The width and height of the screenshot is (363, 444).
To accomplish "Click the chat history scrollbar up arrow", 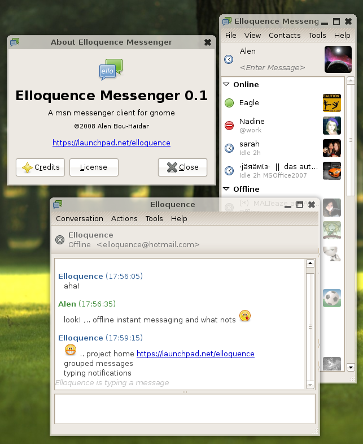I will coord(310,264).
